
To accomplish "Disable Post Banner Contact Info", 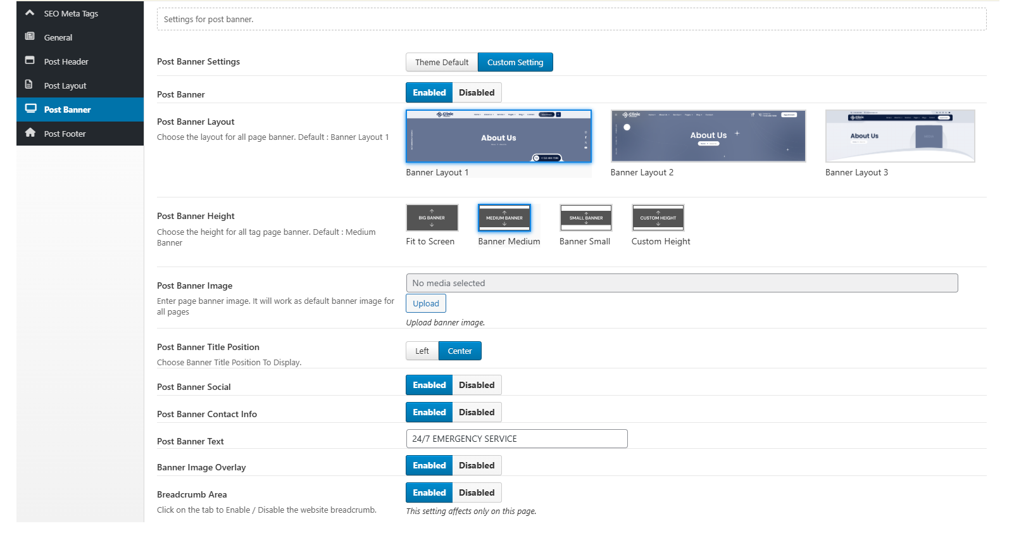I will pyautogui.click(x=477, y=412).
